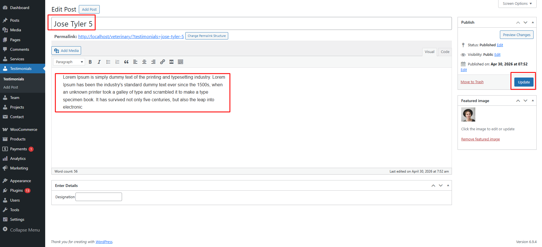The width and height of the screenshot is (542, 247).
Task: Click the featured image thumbnail
Action: (468, 114)
